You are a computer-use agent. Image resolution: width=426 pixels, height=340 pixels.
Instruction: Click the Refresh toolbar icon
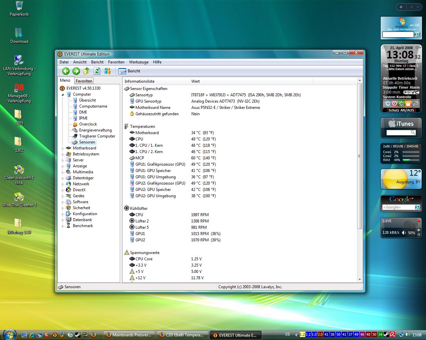click(x=97, y=71)
